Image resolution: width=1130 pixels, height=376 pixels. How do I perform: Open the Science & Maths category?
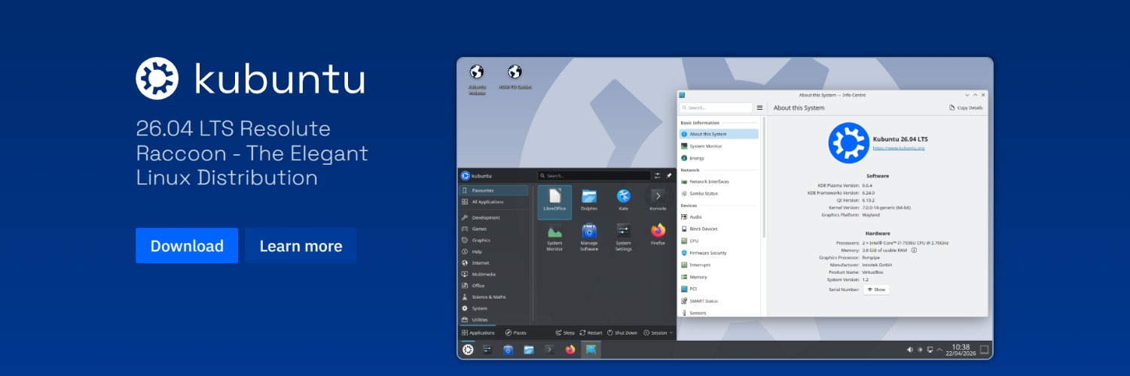[x=493, y=297]
